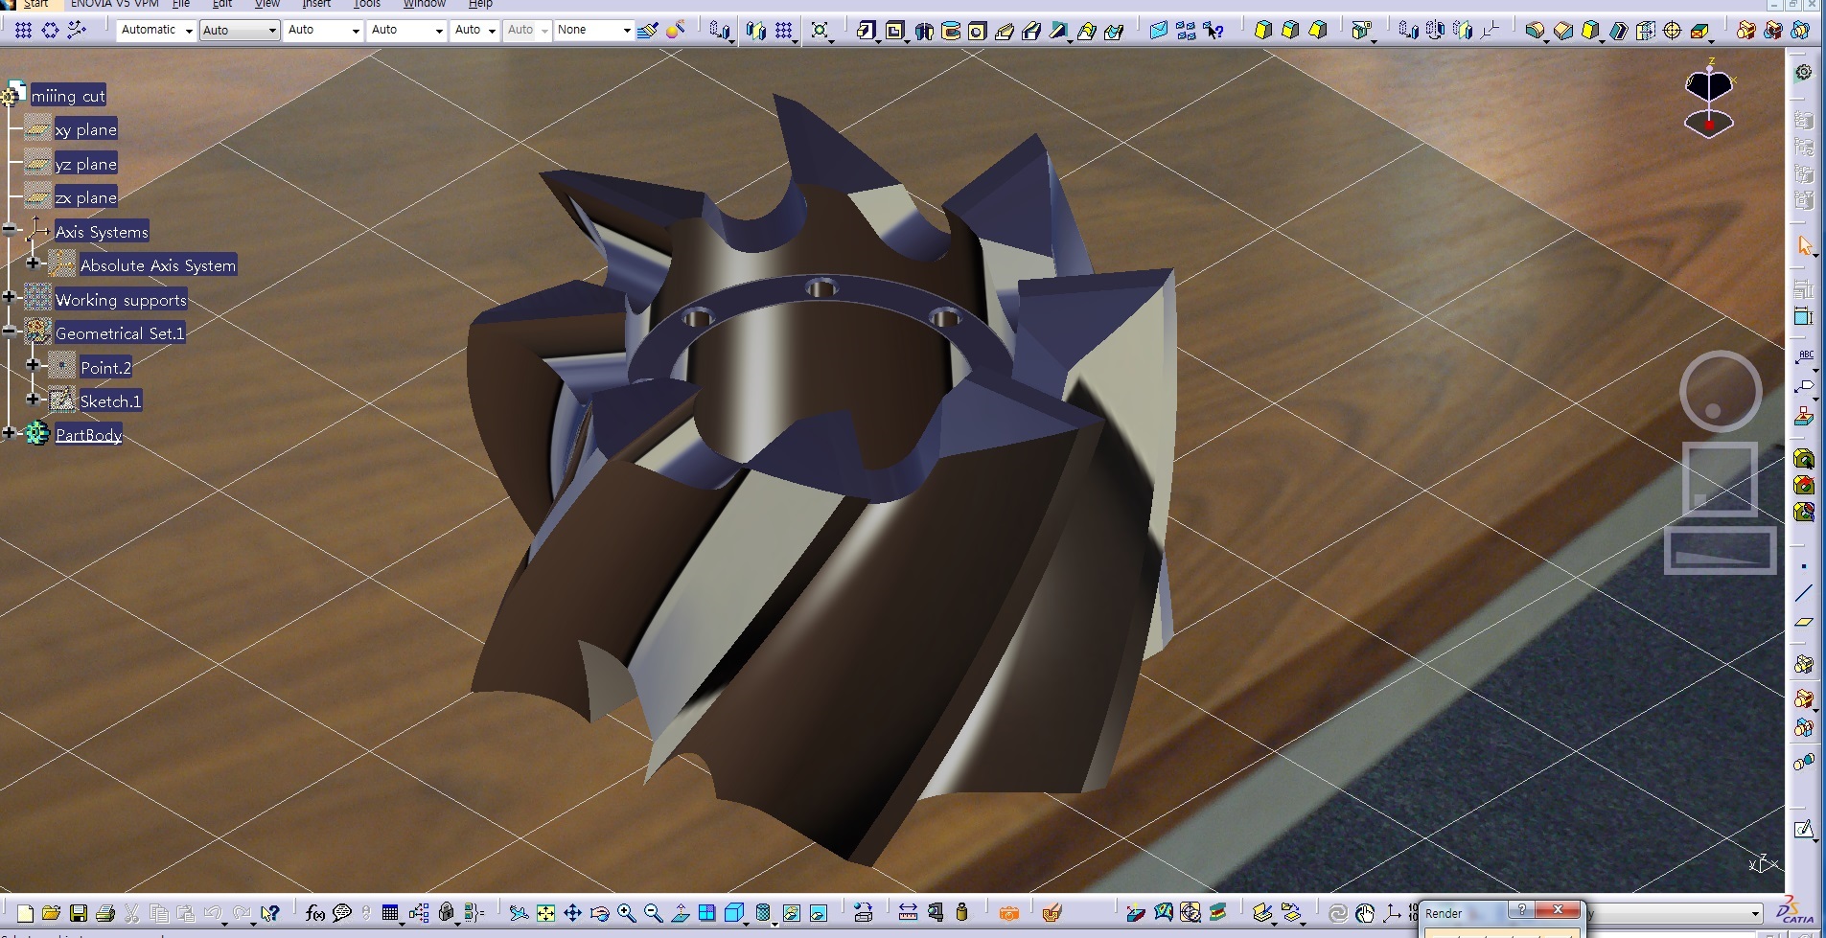The image size is (1826, 938).
Task: Click the Cut icon in bottom toolbar
Action: 132,913
